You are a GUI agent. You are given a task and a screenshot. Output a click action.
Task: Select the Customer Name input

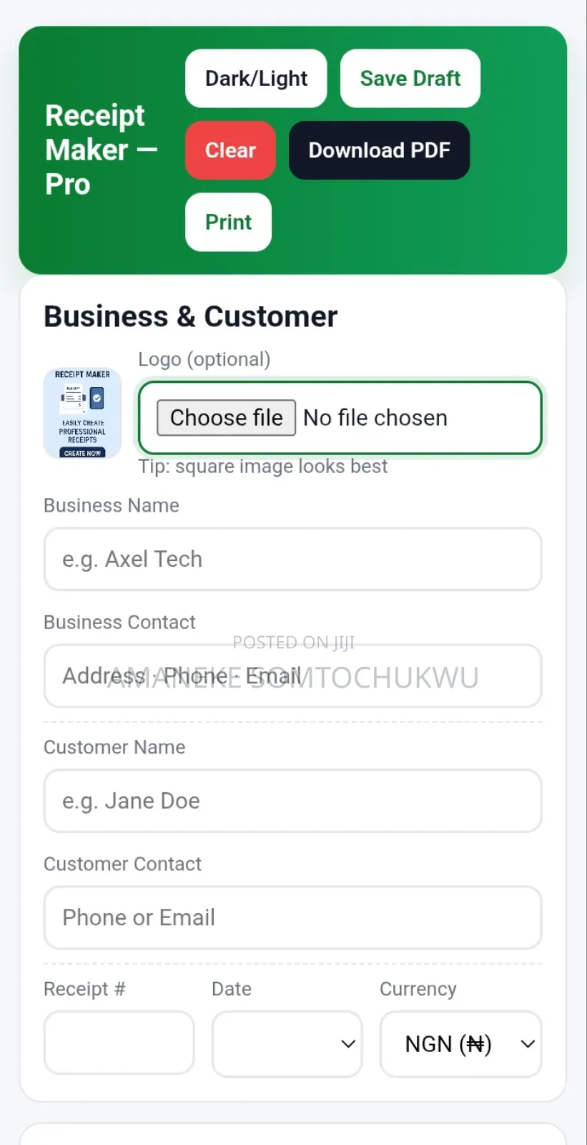pos(292,801)
